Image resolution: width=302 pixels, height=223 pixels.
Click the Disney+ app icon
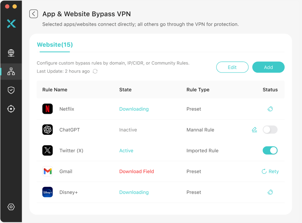[x=47, y=192]
